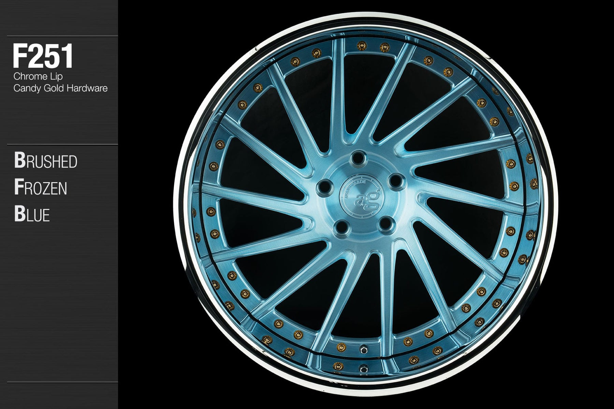
Task: Click the F251 model title
Action: [43, 57]
